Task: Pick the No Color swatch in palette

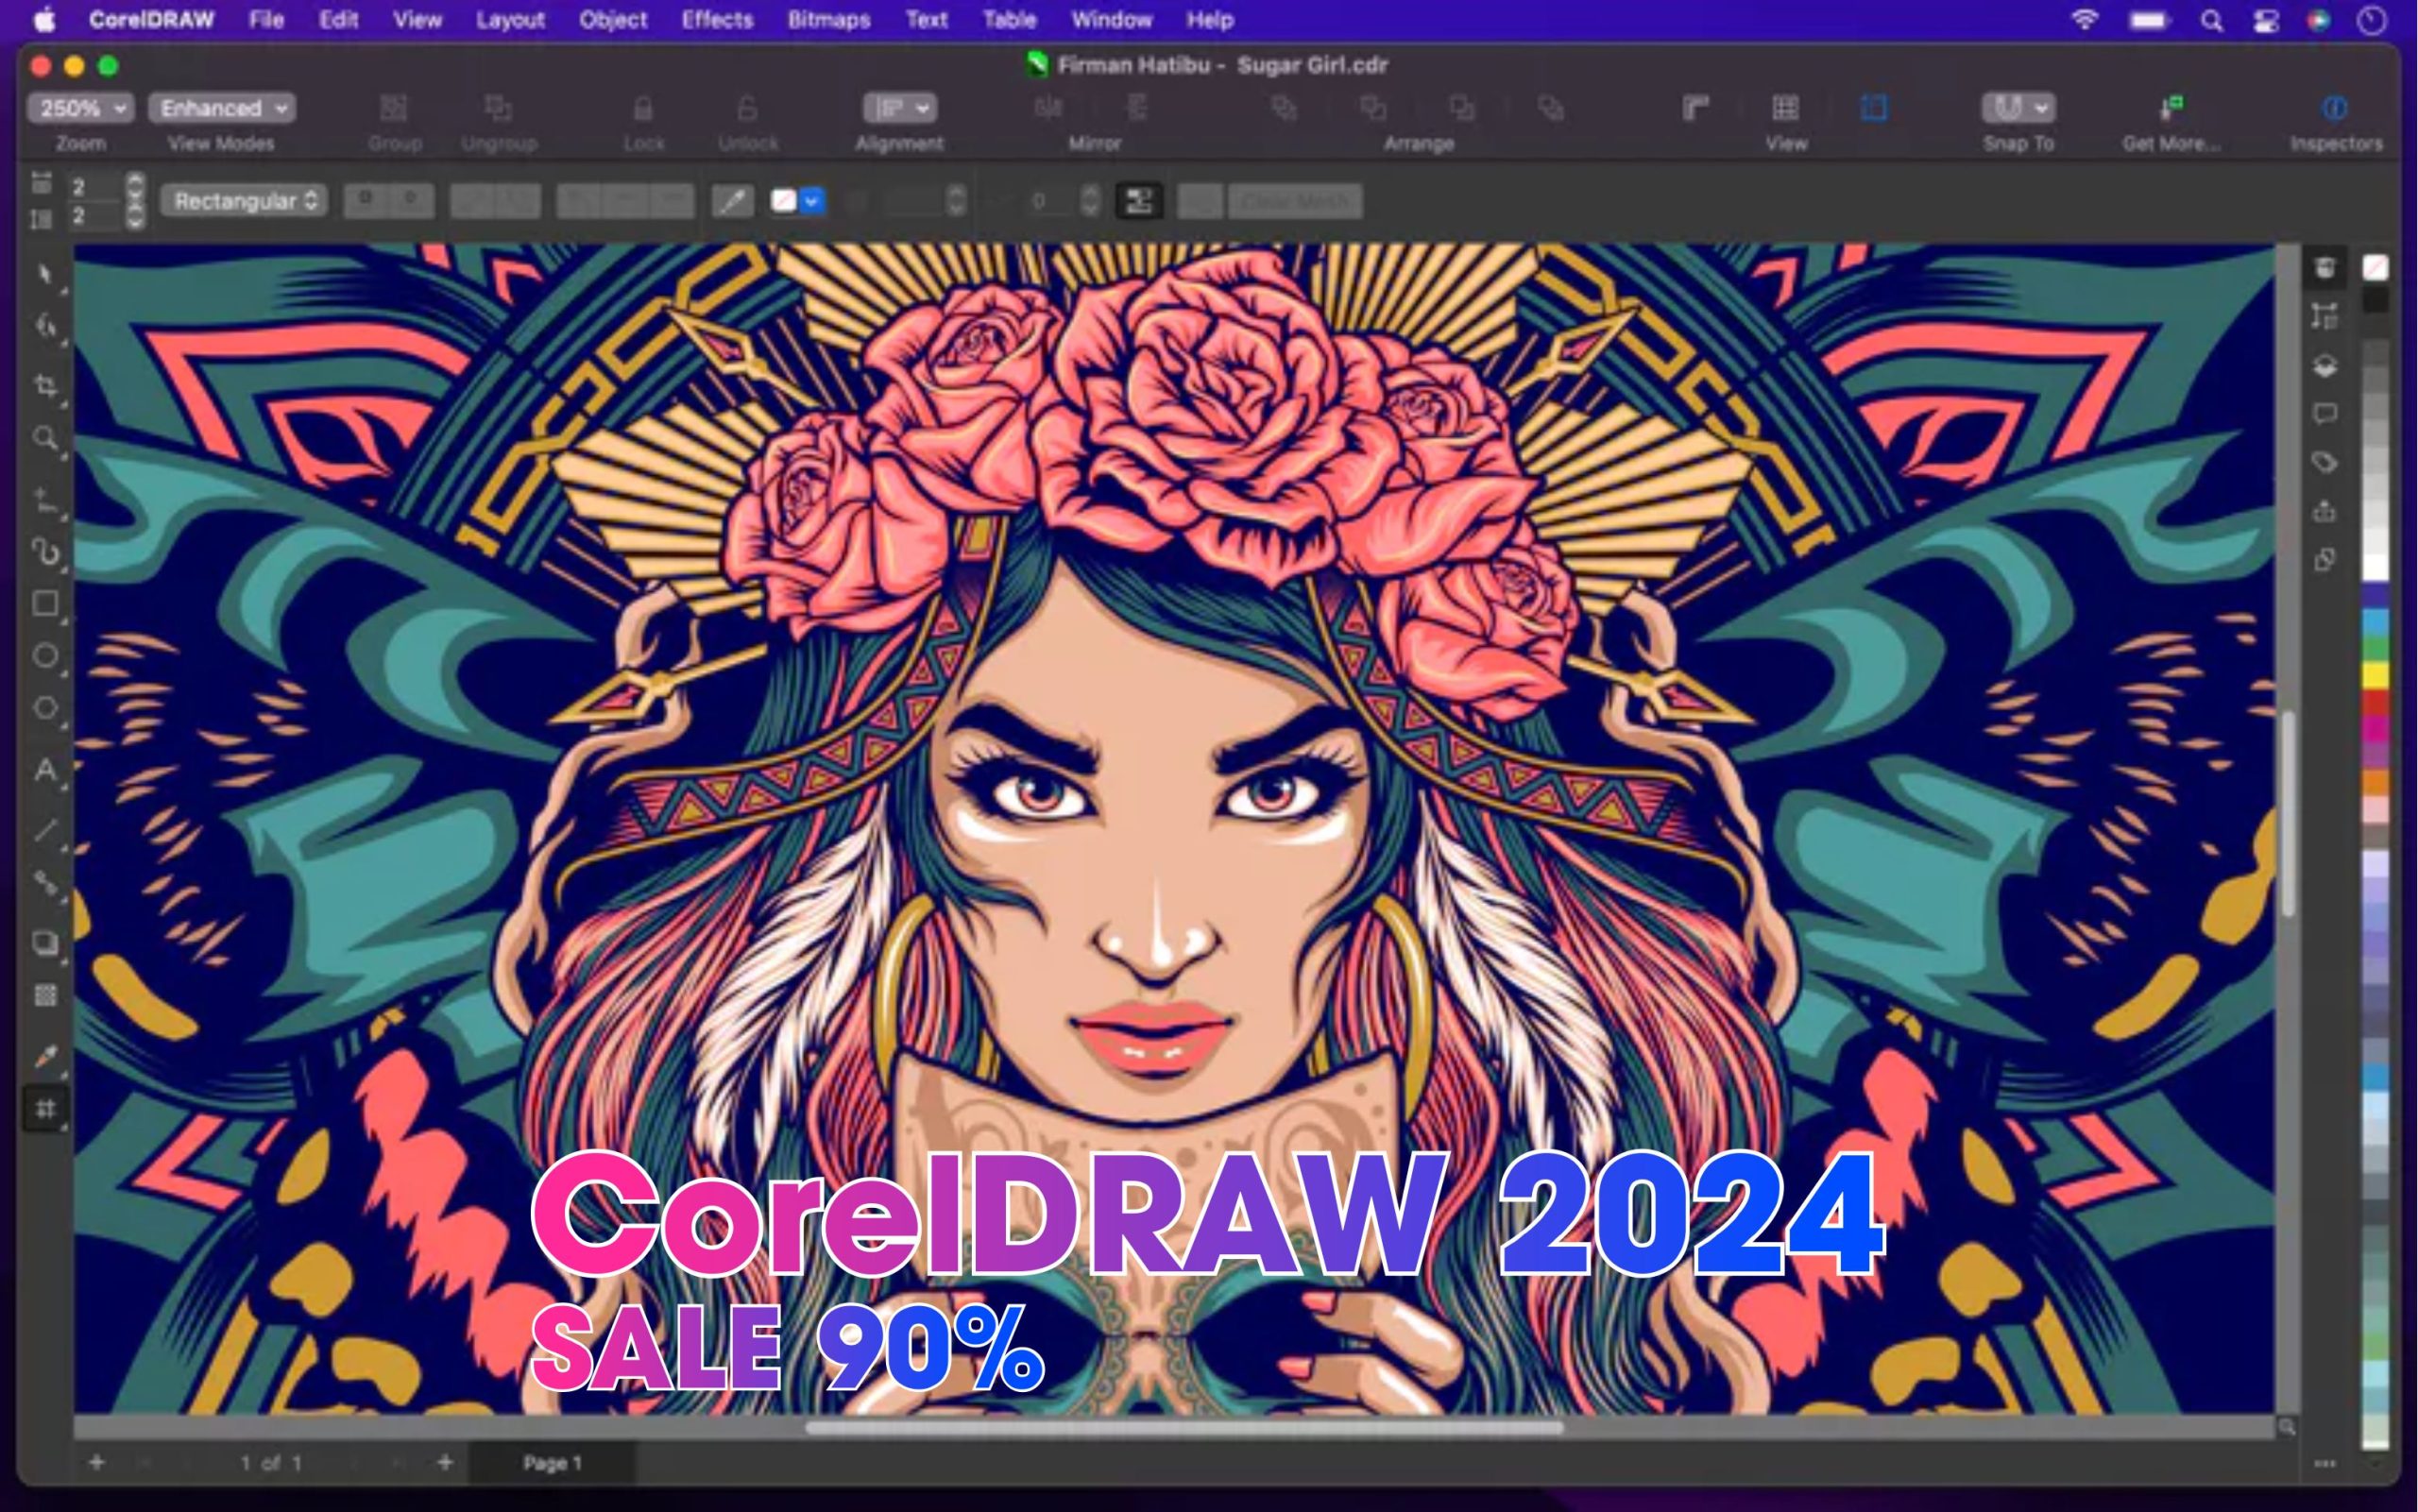Action: 2375,267
